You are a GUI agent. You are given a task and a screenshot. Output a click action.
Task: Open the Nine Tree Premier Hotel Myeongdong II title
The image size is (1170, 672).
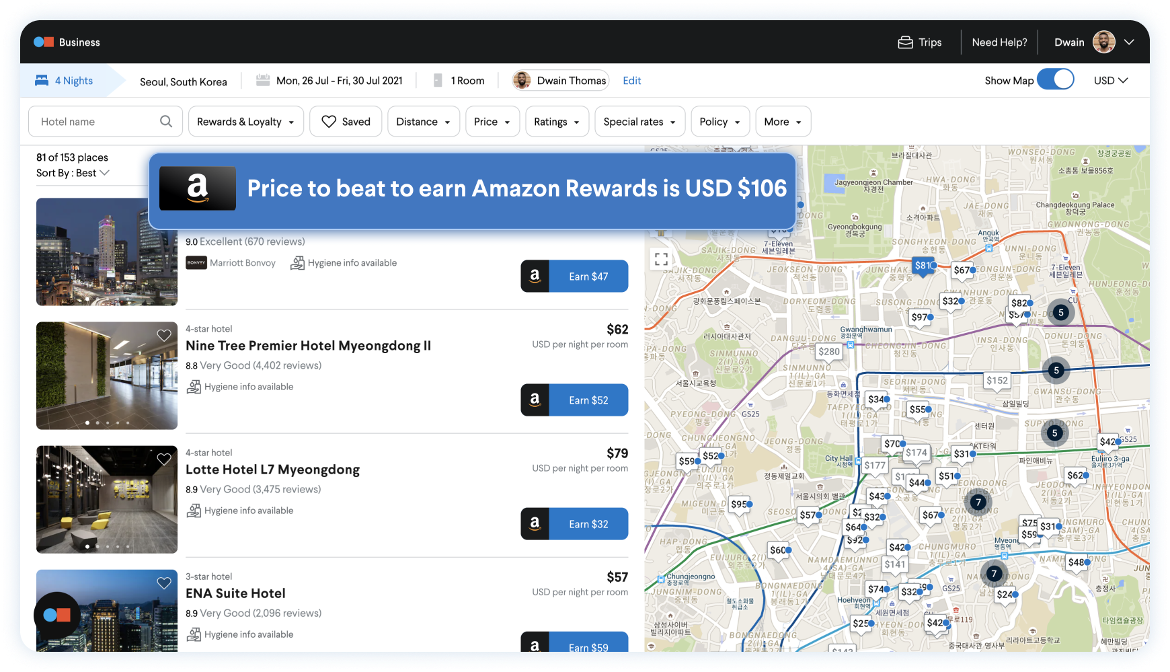[x=308, y=345]
